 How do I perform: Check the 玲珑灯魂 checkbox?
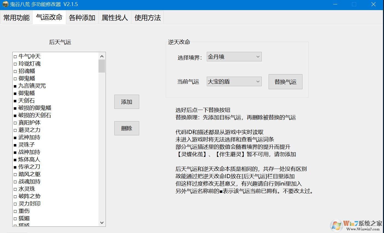(x=14, y=64)
